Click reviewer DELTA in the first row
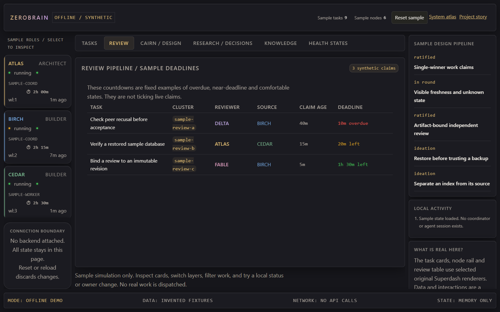This screenshot has height=312, width=500. coord(222,123)
